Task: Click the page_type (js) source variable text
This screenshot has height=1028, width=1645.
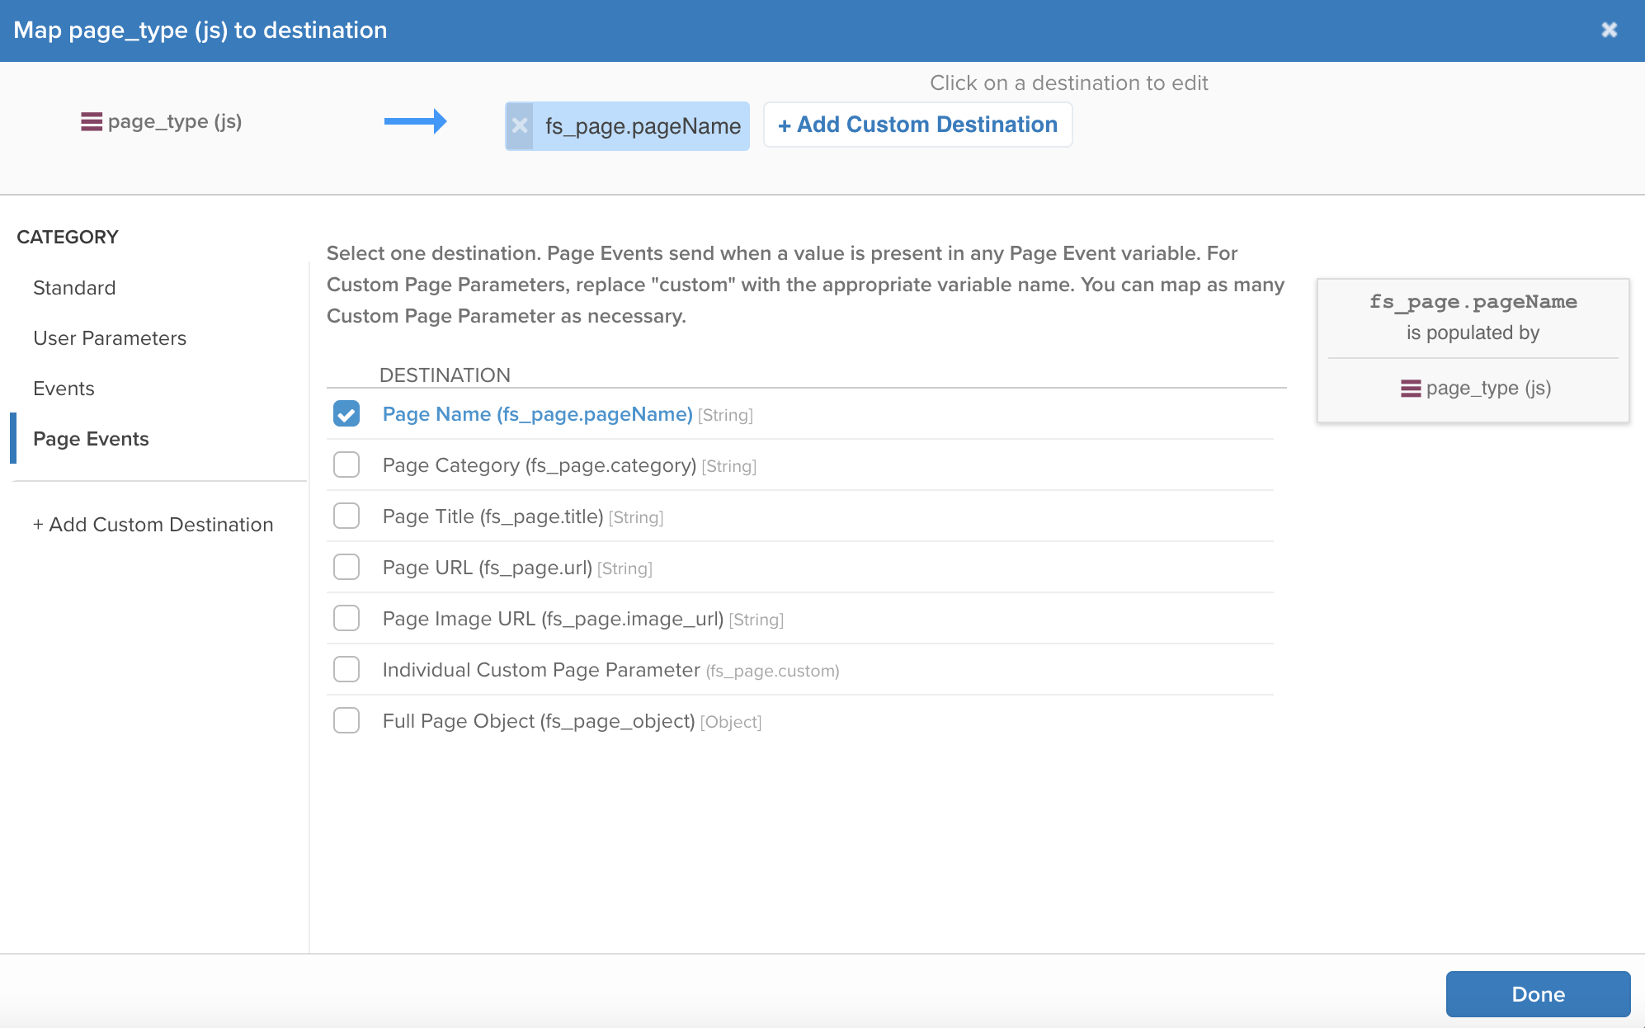Action: point(175,122)
